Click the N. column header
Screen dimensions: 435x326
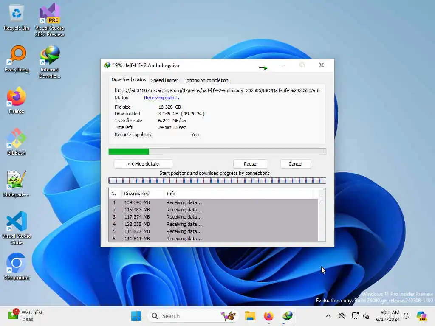pyautogui.click(x=116, y=194)
